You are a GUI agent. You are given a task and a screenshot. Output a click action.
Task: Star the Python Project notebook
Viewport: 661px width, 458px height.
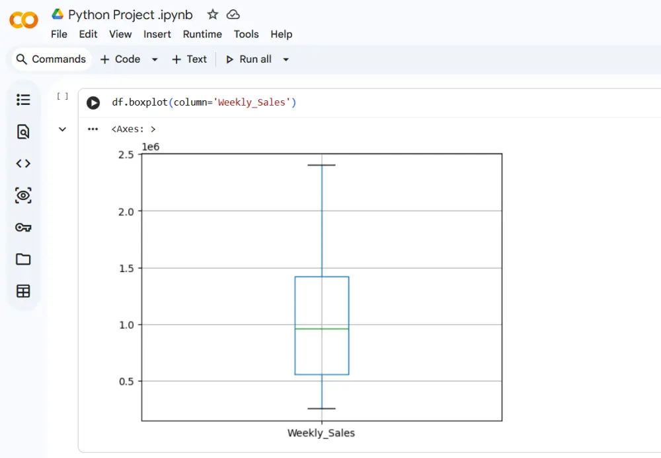[x=212, y=15]
